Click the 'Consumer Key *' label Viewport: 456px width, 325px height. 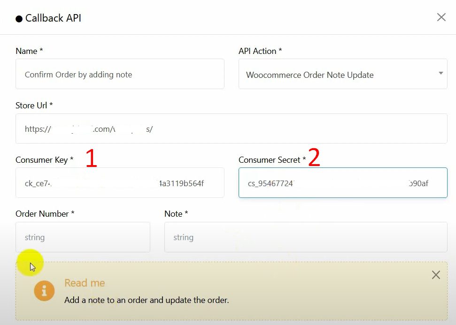[x=44, y=160]
